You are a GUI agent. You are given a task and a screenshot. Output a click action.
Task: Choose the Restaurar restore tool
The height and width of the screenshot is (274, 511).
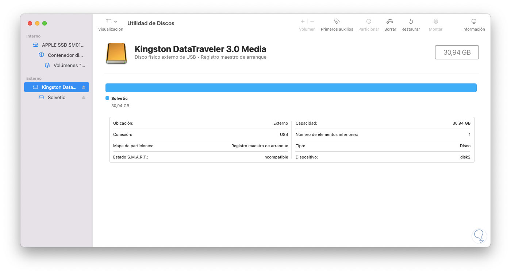coord(411,21)
